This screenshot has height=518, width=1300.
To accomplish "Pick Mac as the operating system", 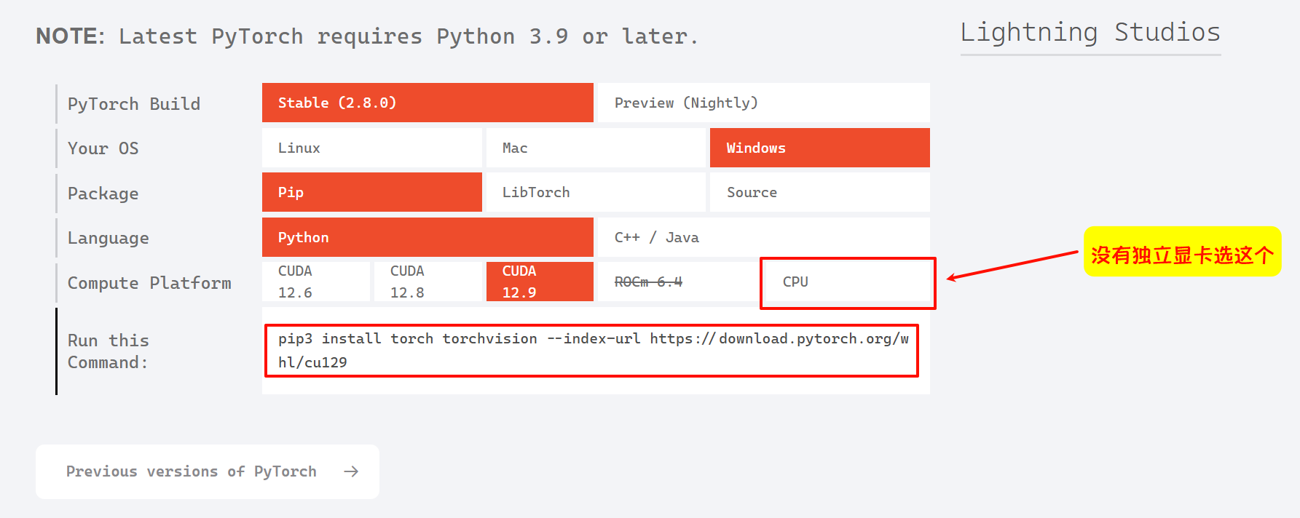I will pos(596,148).
